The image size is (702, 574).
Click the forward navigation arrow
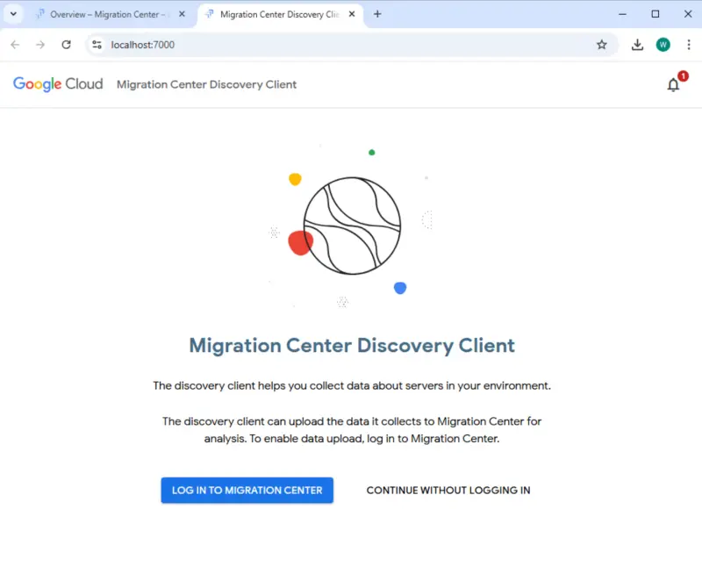[40, 44]
